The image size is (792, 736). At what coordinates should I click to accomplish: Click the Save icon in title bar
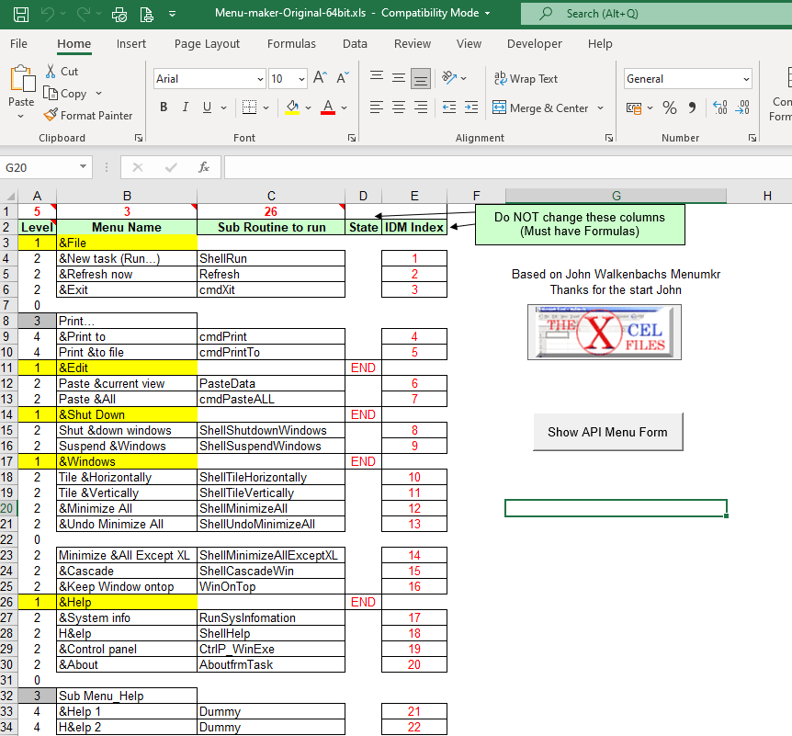point(21,14)
